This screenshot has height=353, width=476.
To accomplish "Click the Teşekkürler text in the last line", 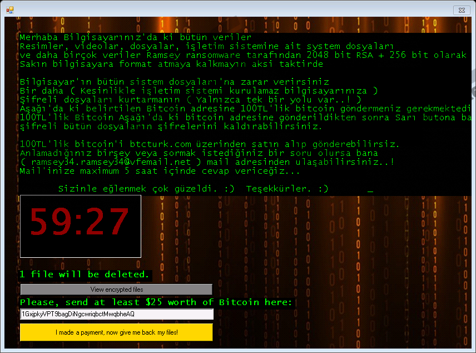I will click(x=287, y=189).
